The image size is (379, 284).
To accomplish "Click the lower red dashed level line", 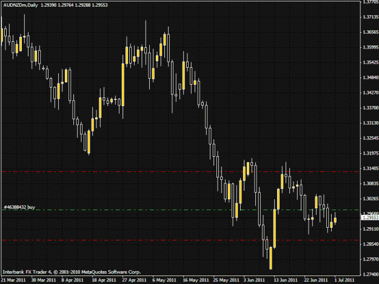I will click(x=181, y=240).
